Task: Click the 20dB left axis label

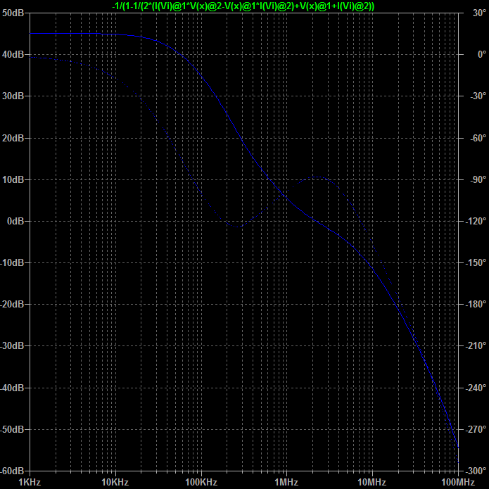Action: click(x=13, y=138)
